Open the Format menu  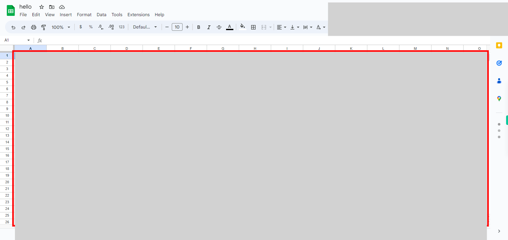coord(84,15)
